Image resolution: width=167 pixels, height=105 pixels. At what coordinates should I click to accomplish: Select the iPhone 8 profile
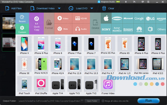58,45
